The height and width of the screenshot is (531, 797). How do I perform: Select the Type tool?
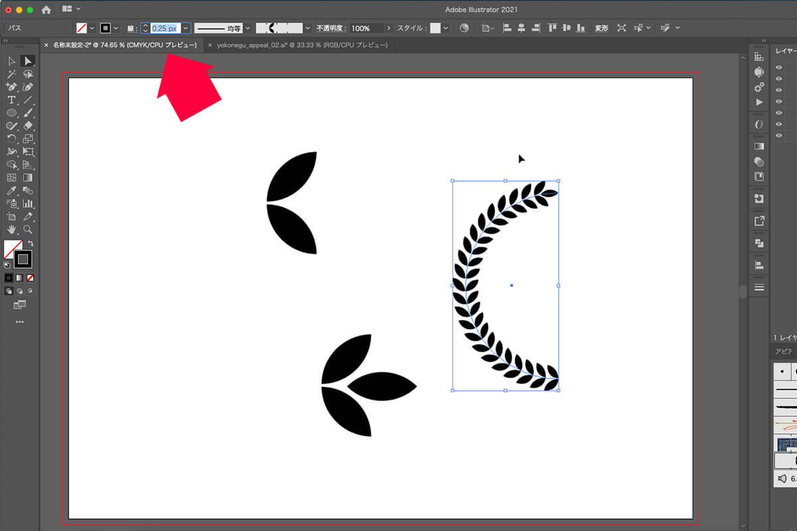click(11, 100)
